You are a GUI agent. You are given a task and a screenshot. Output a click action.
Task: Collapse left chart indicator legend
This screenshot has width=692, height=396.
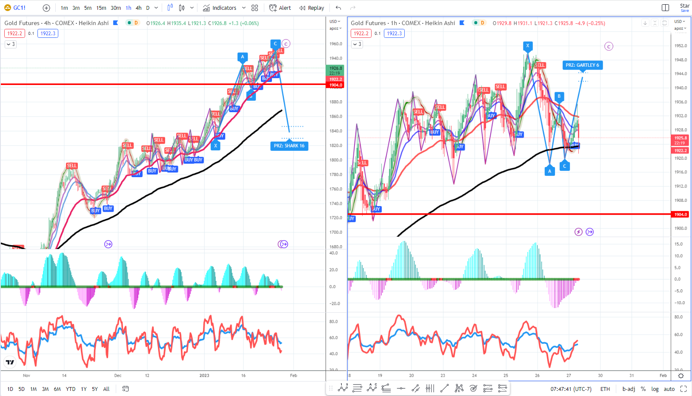(11, 44)
